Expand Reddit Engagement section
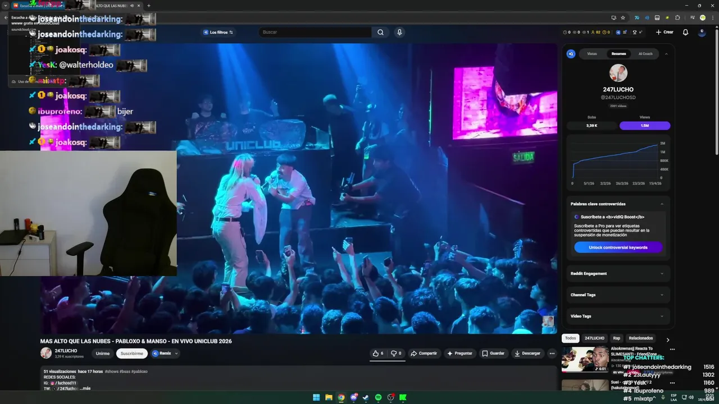Image resolution: width=719 pixels, height=404 pixels. tap(618, 273)
